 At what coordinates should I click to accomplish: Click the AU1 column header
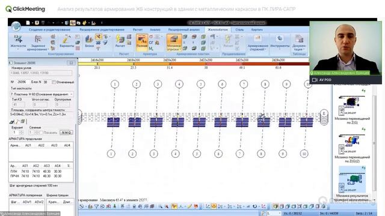click(x=28, y=145)
